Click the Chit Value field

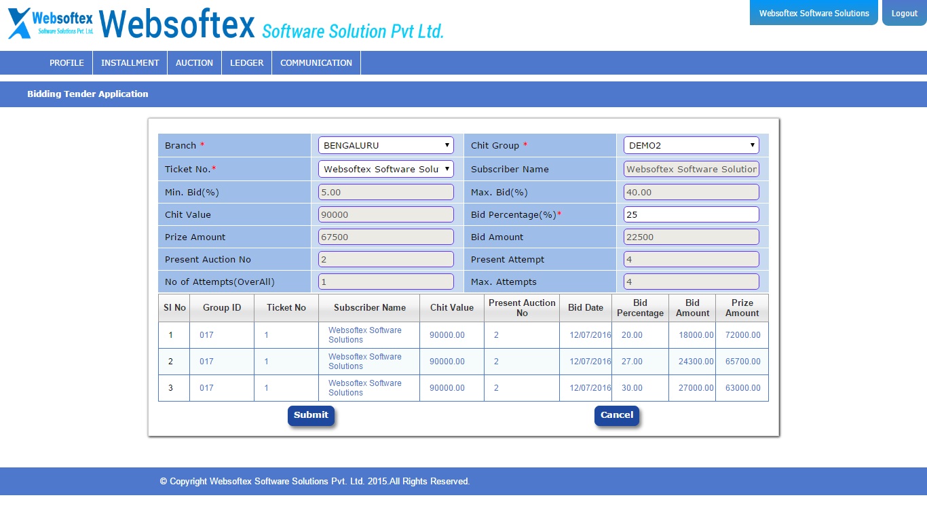386,214
